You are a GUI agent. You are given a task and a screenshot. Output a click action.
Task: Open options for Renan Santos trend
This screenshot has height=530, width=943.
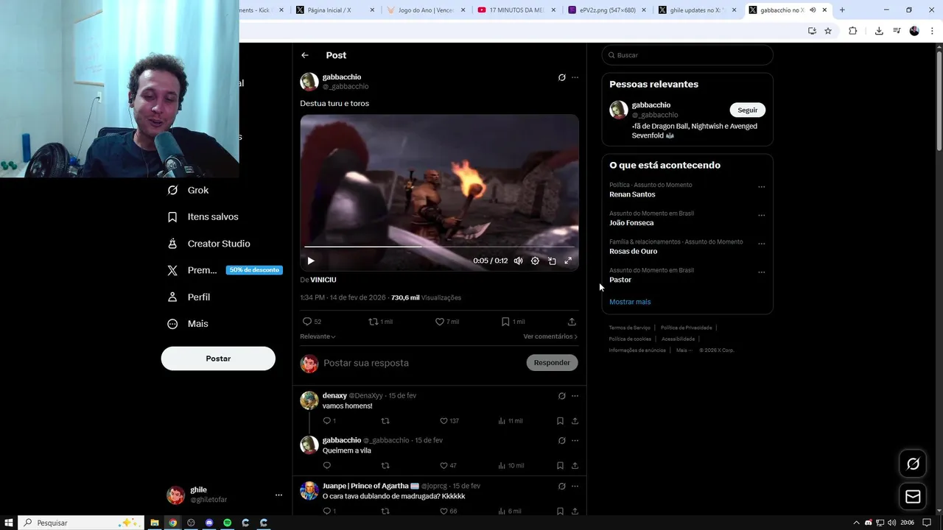tap(762, 187)
